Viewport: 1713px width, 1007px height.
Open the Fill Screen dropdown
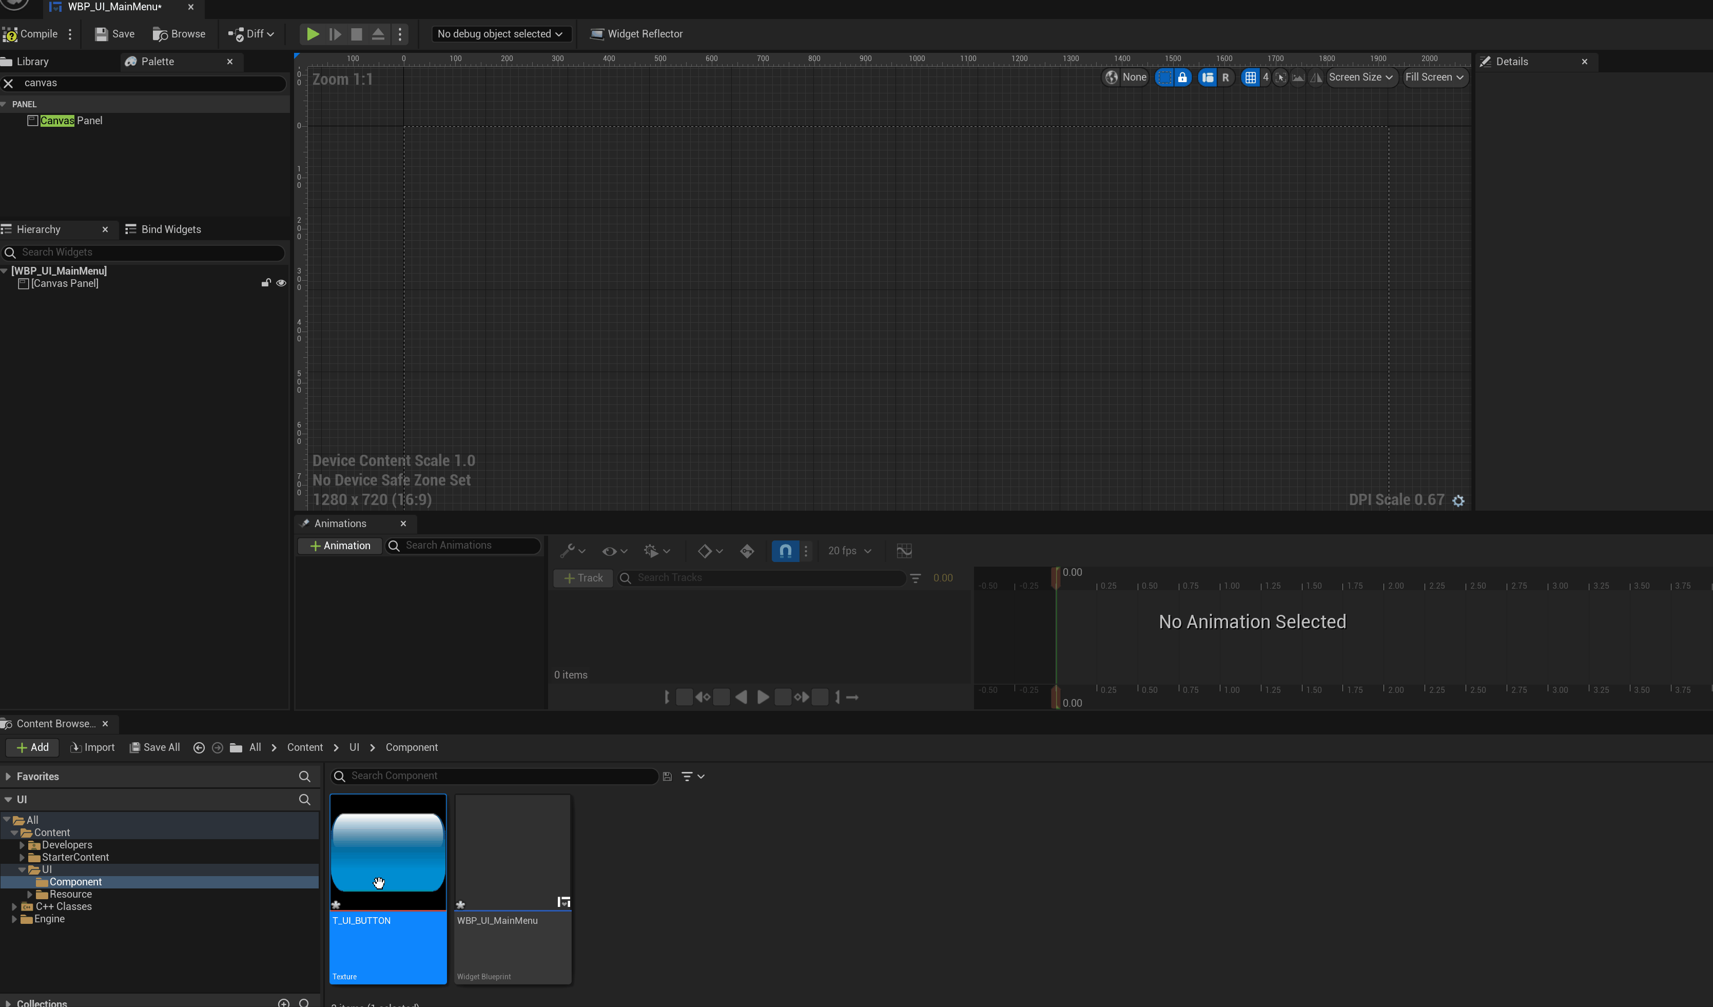coord(1434,78)
